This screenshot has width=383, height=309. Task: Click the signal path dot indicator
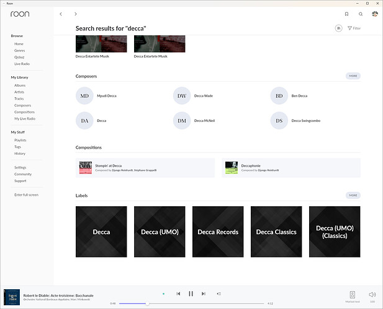[x=163, y=294]
